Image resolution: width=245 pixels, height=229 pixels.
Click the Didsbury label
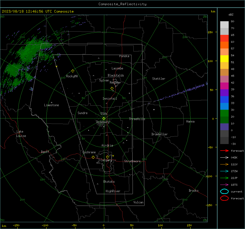pos(103,122)
